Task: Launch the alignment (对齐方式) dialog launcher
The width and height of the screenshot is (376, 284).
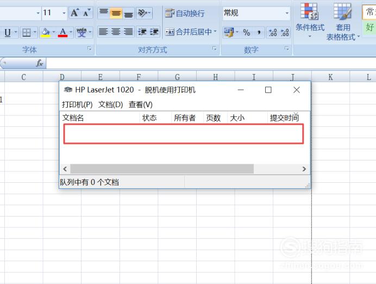Action: tap(215, 48)
